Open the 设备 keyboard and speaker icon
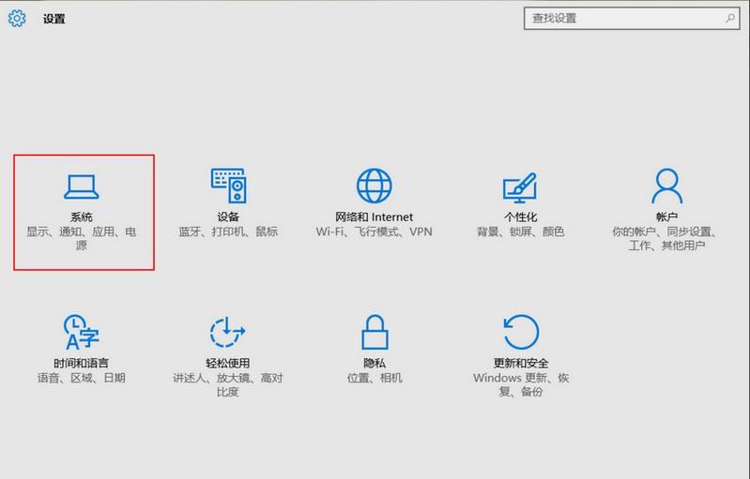750x479 pixels. tap(228, 186)
